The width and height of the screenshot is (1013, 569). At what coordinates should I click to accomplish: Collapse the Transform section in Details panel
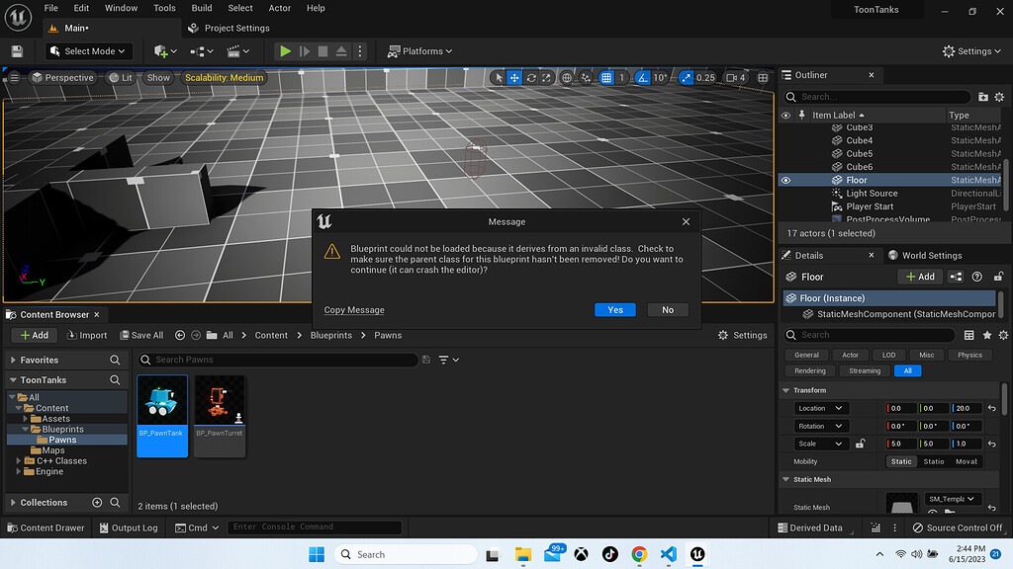[x=784, y=389]
